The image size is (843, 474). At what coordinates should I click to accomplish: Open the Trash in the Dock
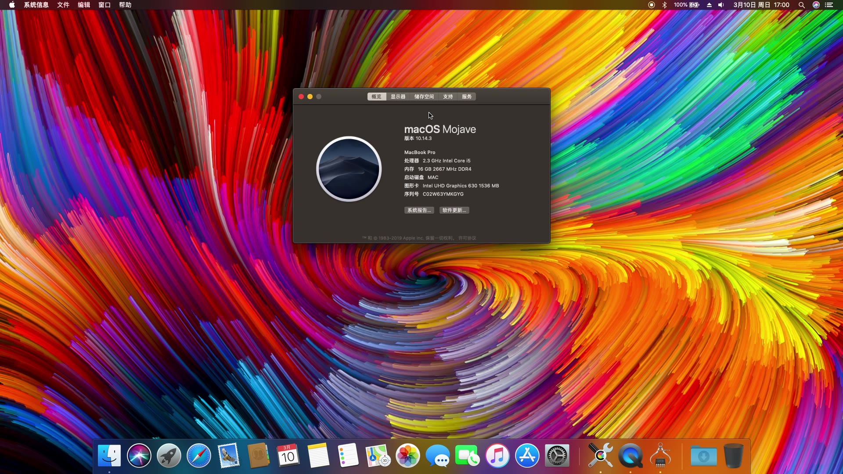(x=733, y=456)
